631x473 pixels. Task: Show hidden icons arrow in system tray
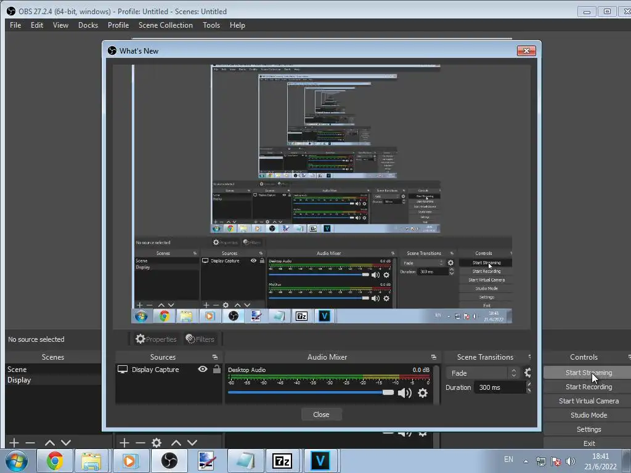[x=526, y=461]
